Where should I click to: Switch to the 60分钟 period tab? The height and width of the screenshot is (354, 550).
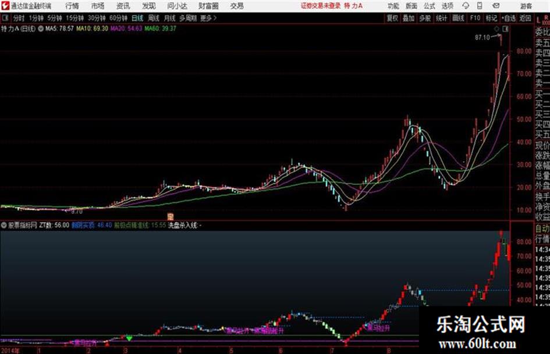tap(119, 18)
